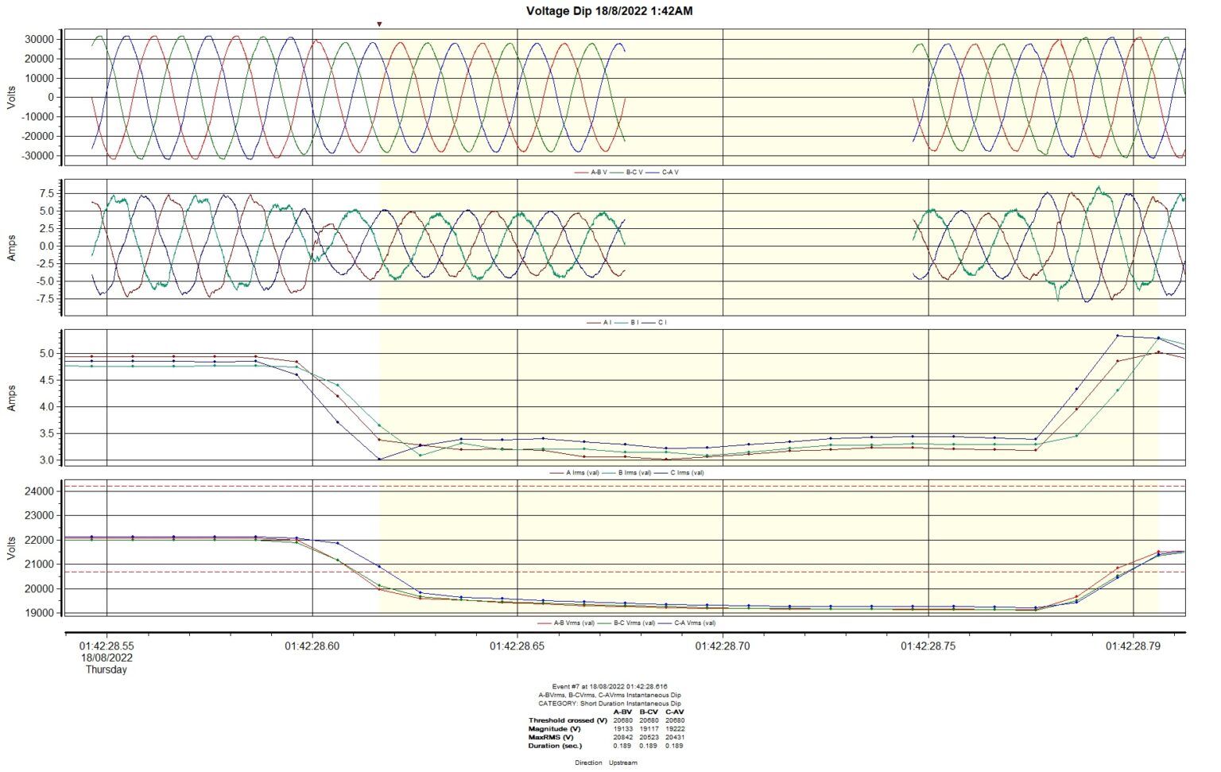Image resolution: width=1221 pixels, height=772 pixels.
Task: Select the C-A V blue legend marker
Action: (653, 172)
